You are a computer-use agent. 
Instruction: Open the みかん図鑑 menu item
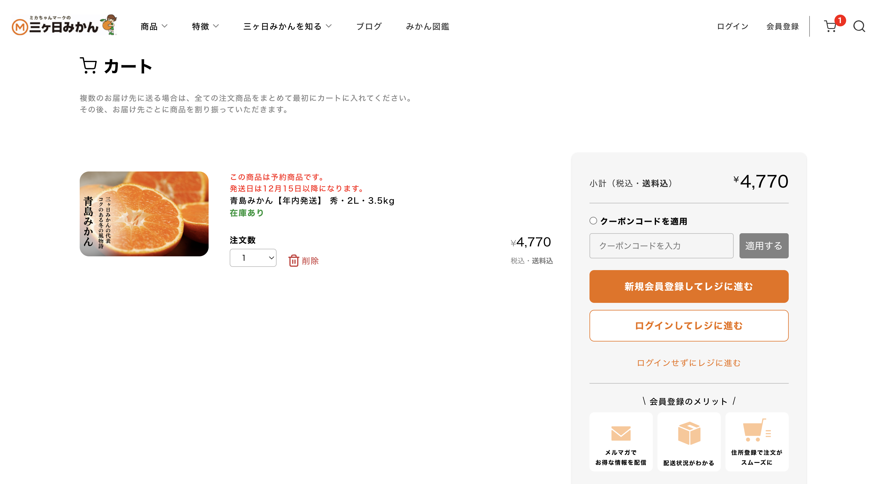tap(428, 26)
